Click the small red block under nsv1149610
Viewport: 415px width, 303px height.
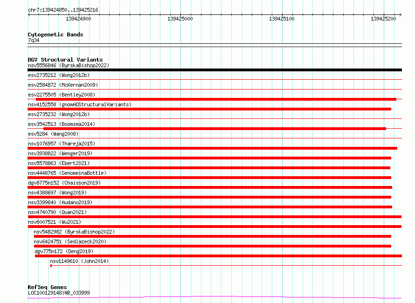(x=51, y=266)
